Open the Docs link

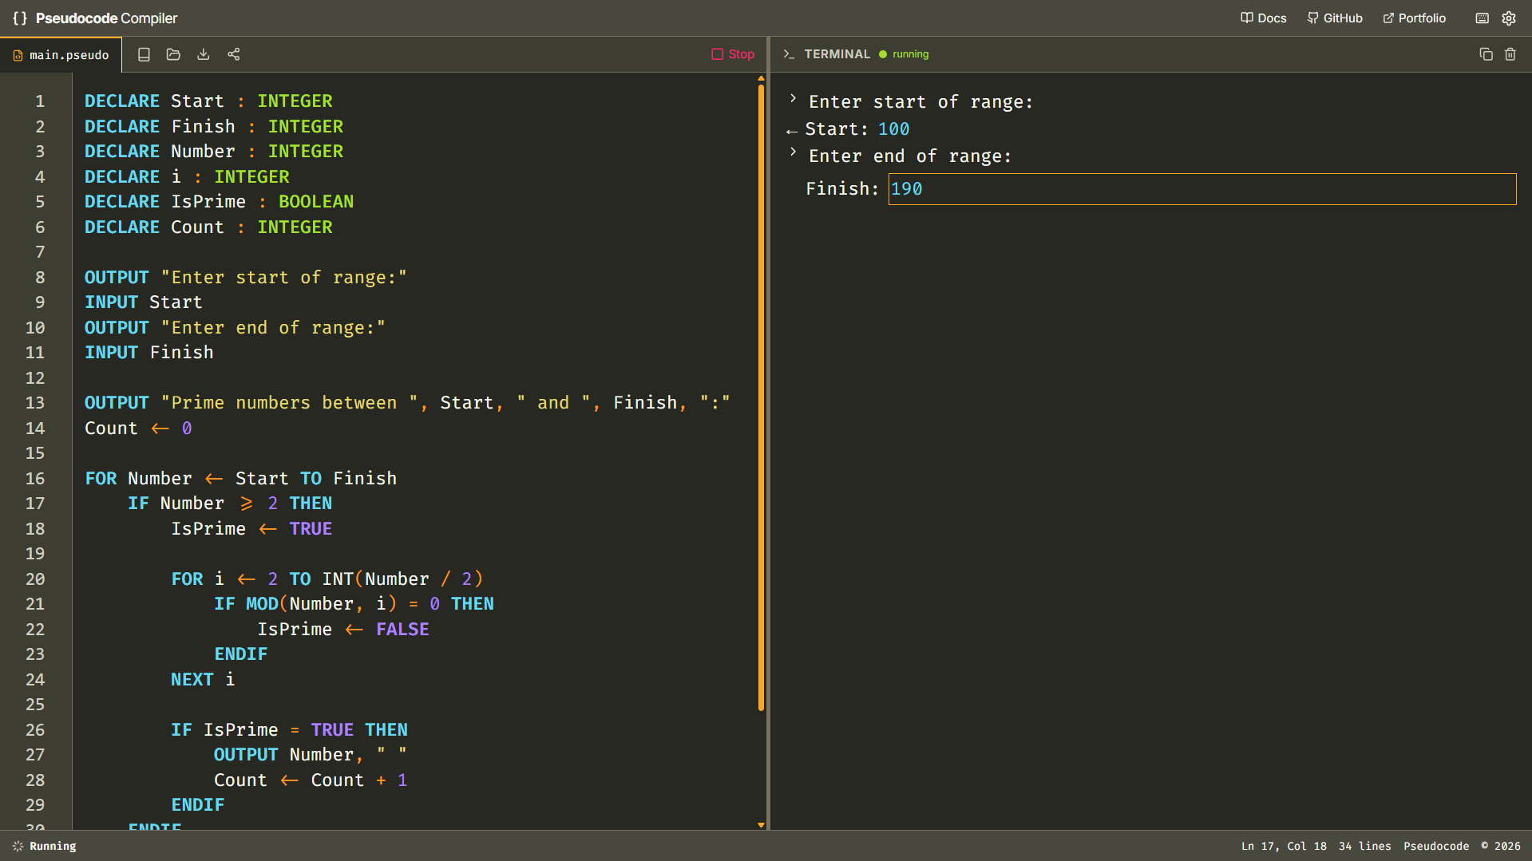[1264, 18]
